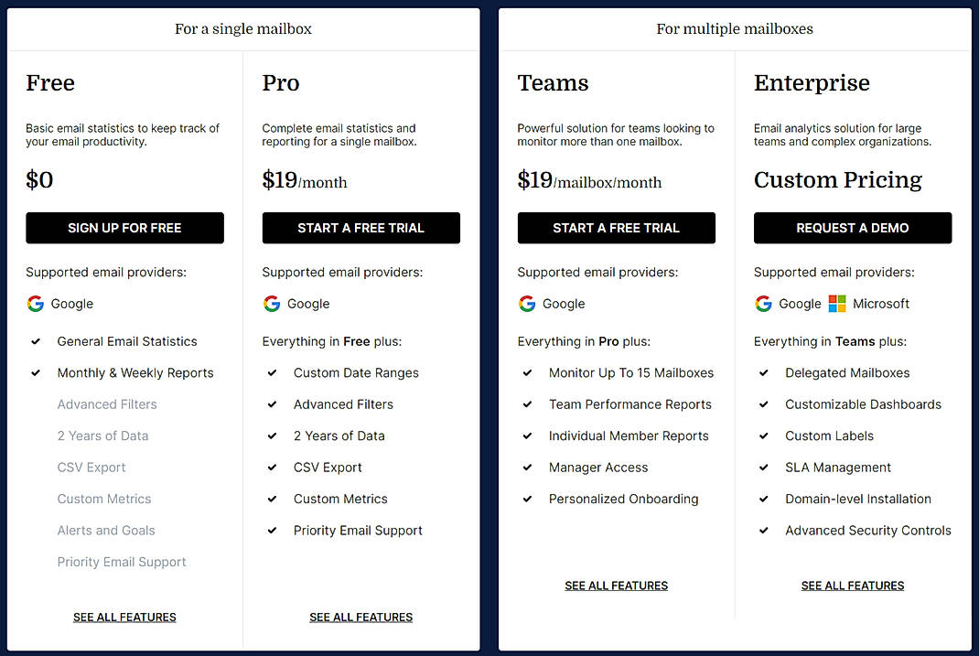Click Sign Up For Free
Viewport: 979px width, 656px height.
pyautogui.click(x=124, y=228)
